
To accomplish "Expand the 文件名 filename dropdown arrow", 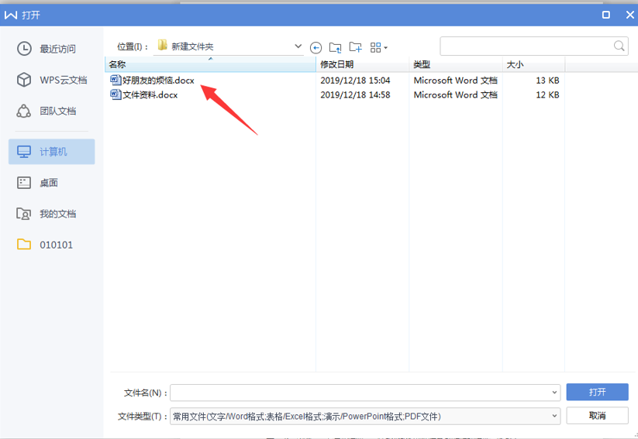I will pyautogui.click(x=554, y=393).
